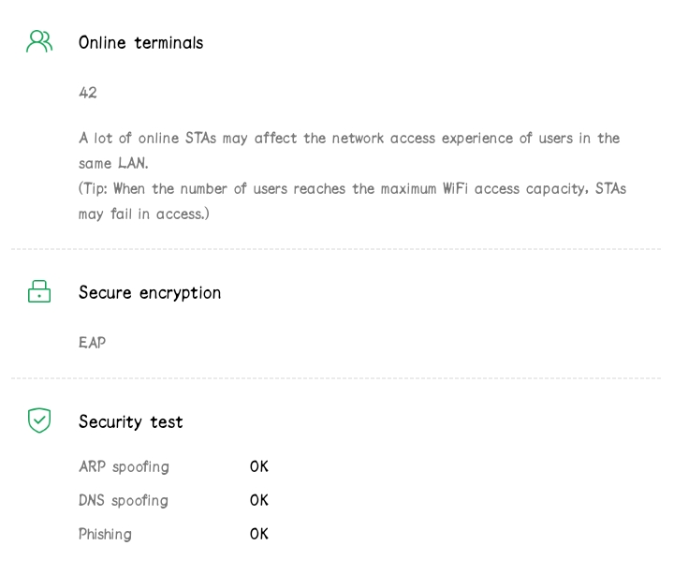
Task: Click the Security test shield icon
Action: 39,420
